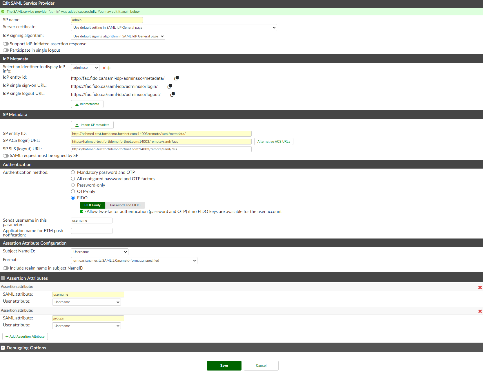Switch to the Password and FIDO tab
Screen dimensions: 483x374
point(125,205)
